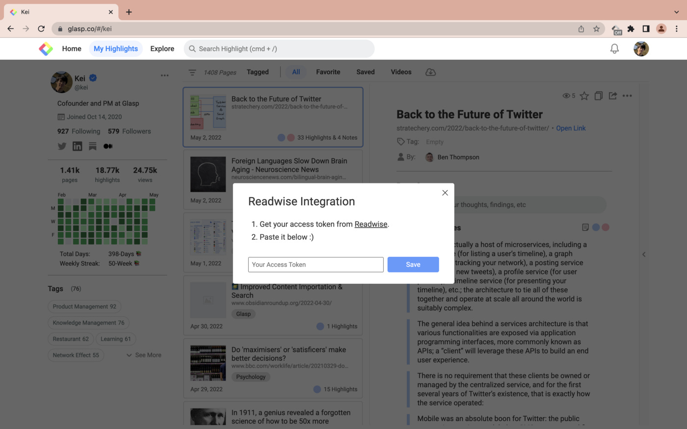Open the Readwise link in the dialog
Screen dimensions: 687x429
370,224
